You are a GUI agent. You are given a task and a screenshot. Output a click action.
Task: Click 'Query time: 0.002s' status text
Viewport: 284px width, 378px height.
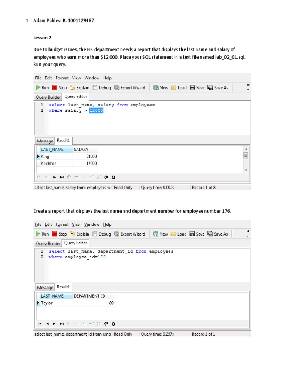point(158,187)
